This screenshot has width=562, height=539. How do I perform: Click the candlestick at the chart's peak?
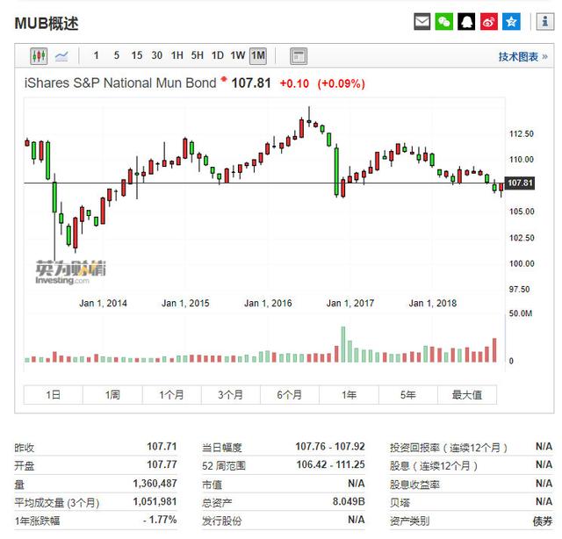tap(309, 117)
